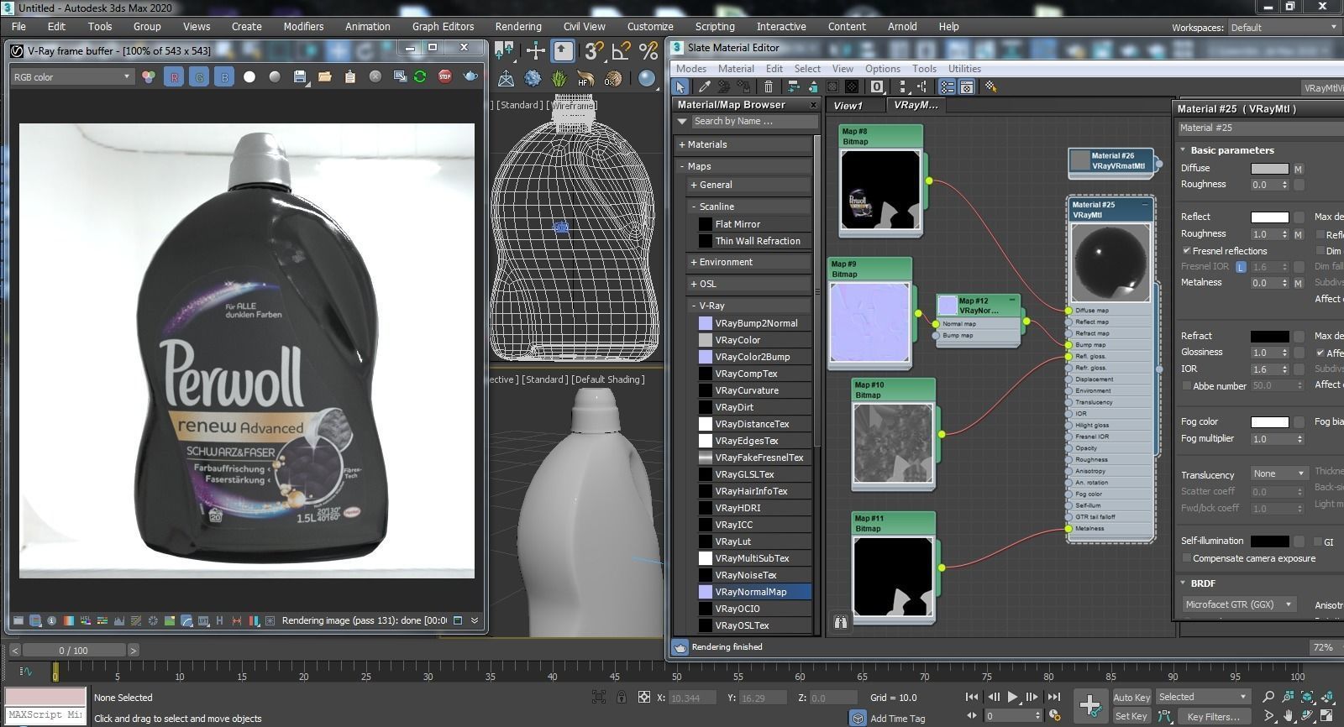Click the lock selection padlock icon
Viewport: 1344px width, 727px height.
click(x=621, y=697)
